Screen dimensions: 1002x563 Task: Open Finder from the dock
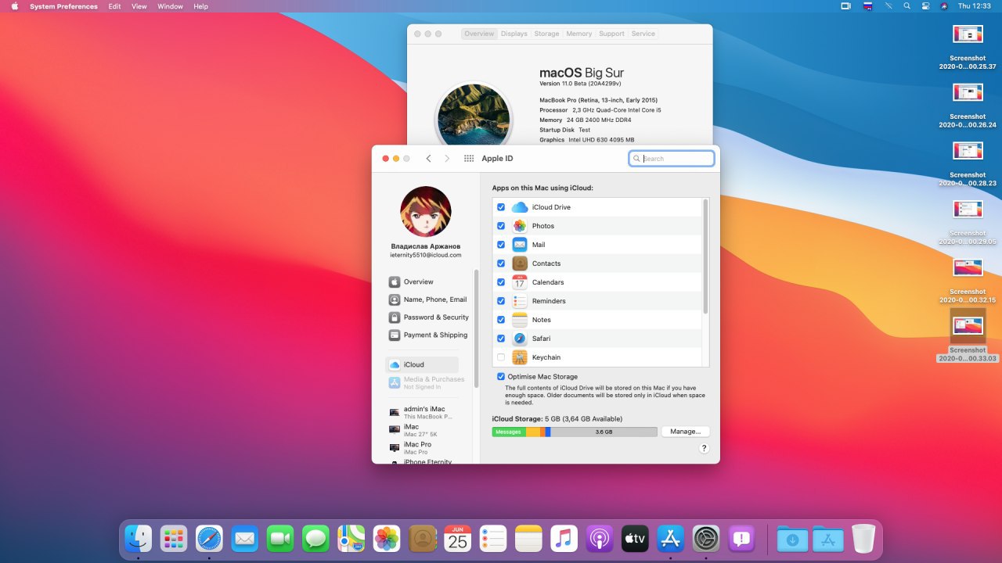click(139, 538)
